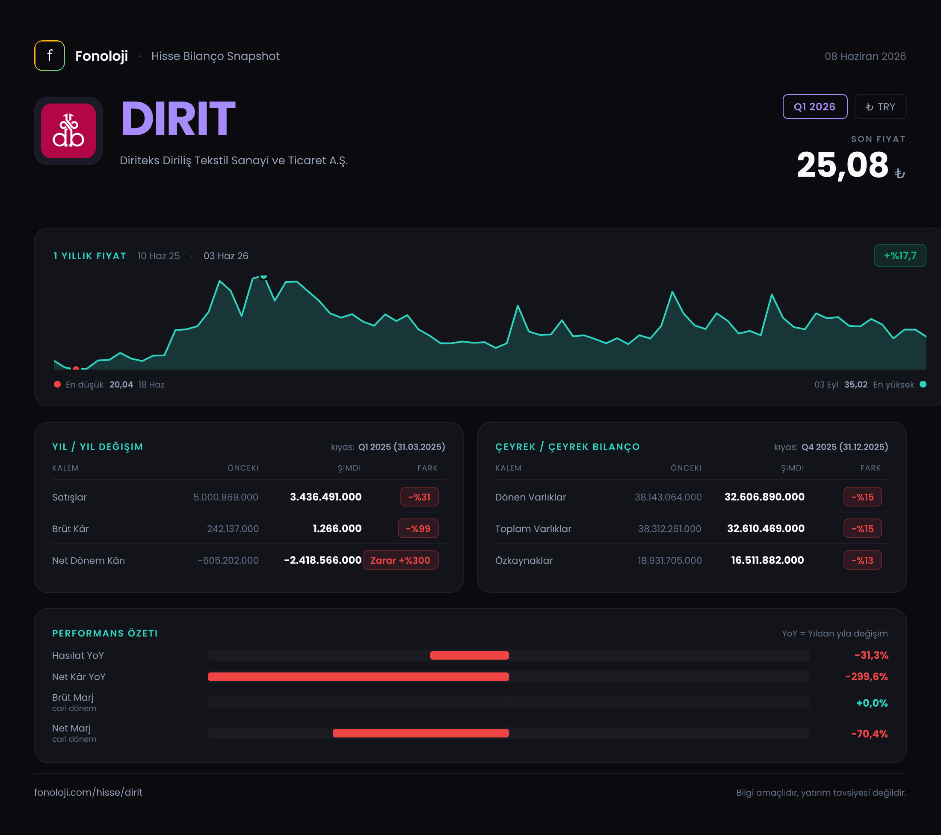Click the 1 YILLIK FIYAT chart heading
The image size is (941, 835).
click(90, 256)
